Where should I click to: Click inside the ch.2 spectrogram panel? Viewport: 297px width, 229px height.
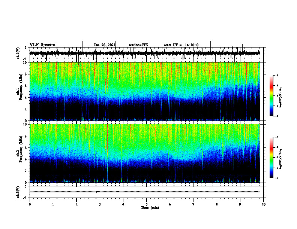145,153
